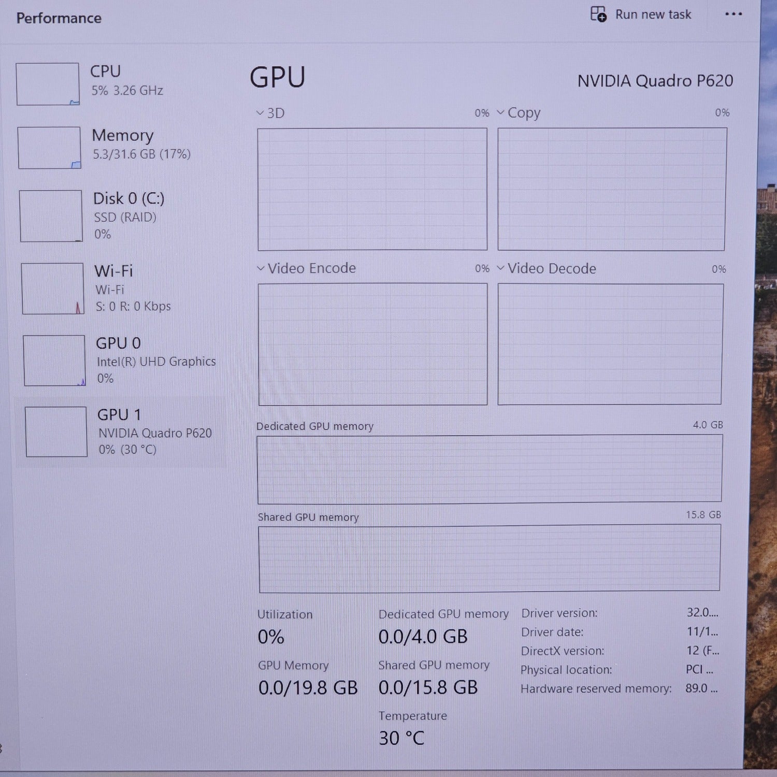Click the 0.0/4.0 GB dedicated memory value

(x=423, y=637)
